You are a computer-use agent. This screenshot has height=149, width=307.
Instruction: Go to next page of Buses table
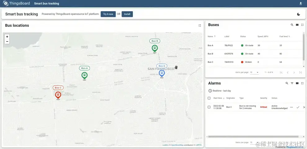tap(294, 72)
